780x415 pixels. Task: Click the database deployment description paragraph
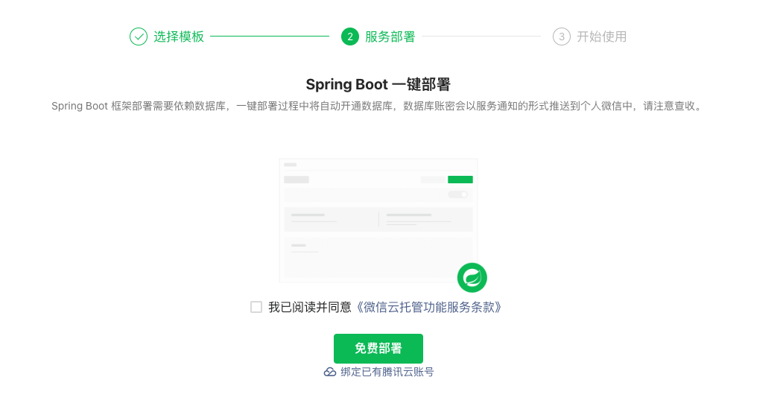(377, 107)
